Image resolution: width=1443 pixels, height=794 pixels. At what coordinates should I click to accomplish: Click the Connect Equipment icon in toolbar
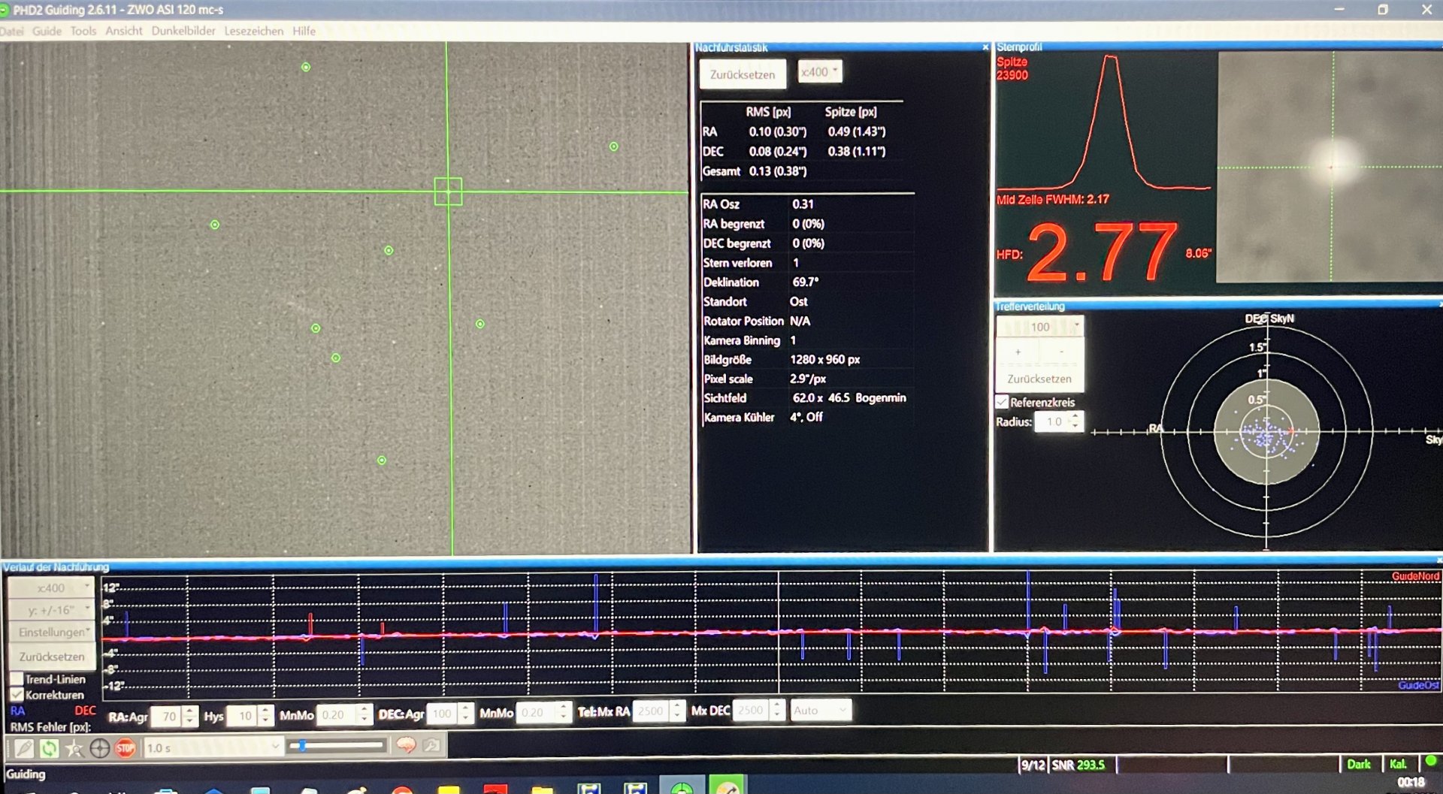(24, 747)
